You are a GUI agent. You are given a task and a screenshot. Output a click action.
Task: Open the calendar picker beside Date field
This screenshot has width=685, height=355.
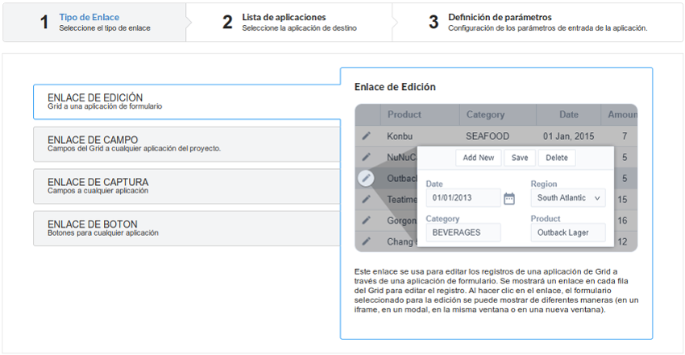click(x=509, y=198)
